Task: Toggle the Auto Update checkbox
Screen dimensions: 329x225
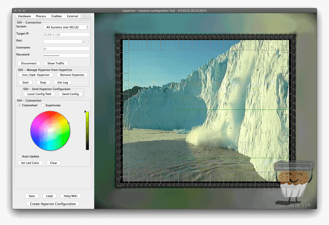Action: point(20,156)
